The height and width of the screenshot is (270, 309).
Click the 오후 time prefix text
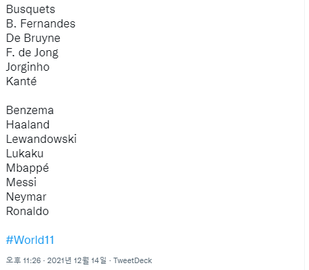(x=13, y=260)
